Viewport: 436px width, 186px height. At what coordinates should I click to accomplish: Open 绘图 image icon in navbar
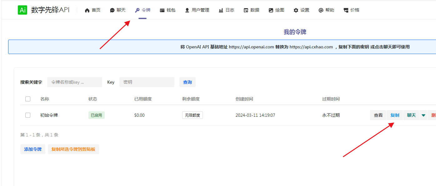click(271, 10)
